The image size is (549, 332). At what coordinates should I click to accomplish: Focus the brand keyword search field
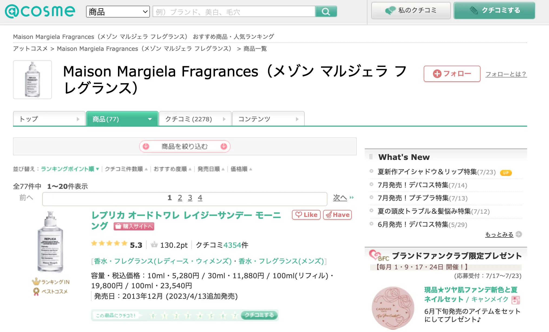[234, 12]
